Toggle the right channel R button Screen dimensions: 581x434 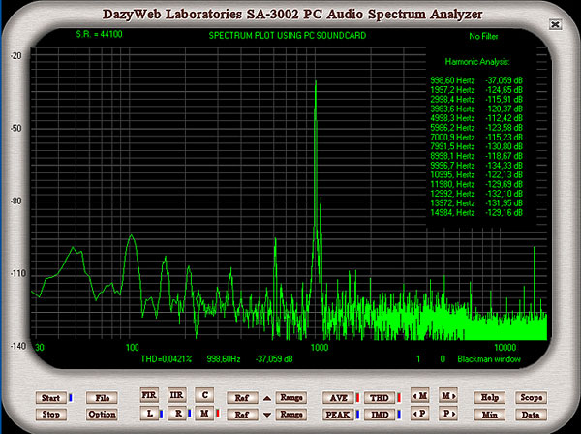point(176,414)
